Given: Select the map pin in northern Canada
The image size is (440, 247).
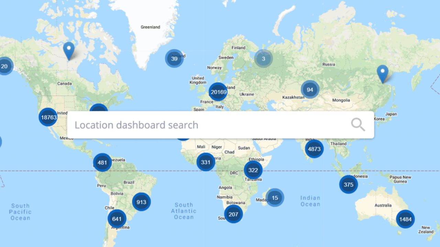Looking at the screenshot, I should point(69,50).
